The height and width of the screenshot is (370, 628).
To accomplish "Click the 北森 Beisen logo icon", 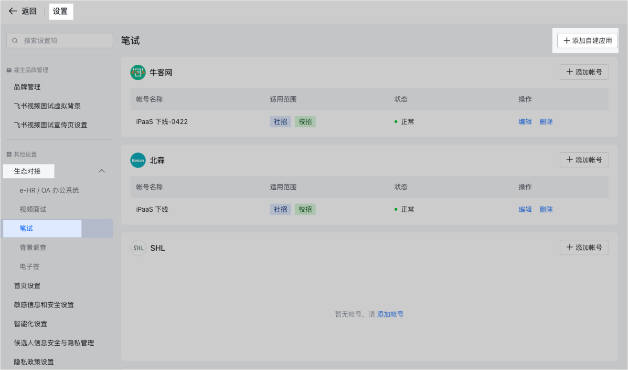I will coord(138,160).
